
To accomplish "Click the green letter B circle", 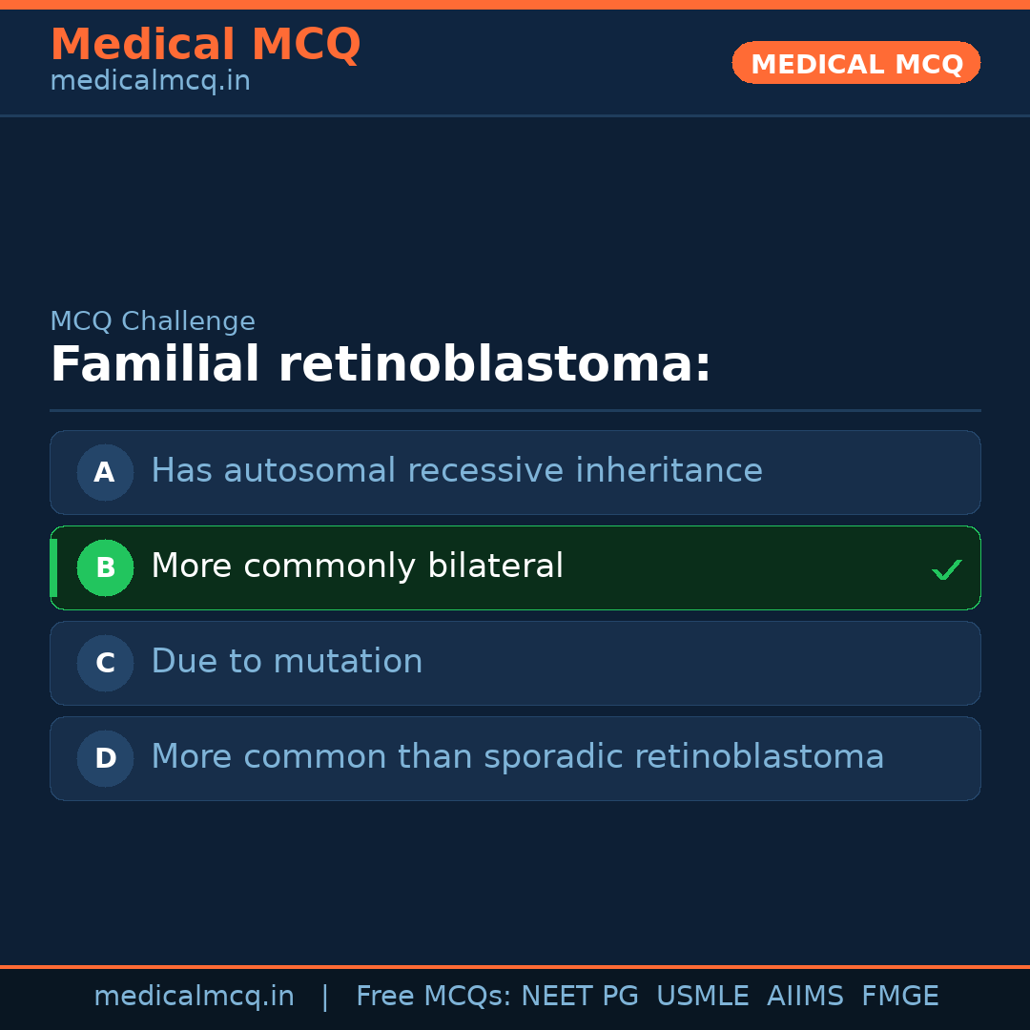I will (x=105, y=567).
